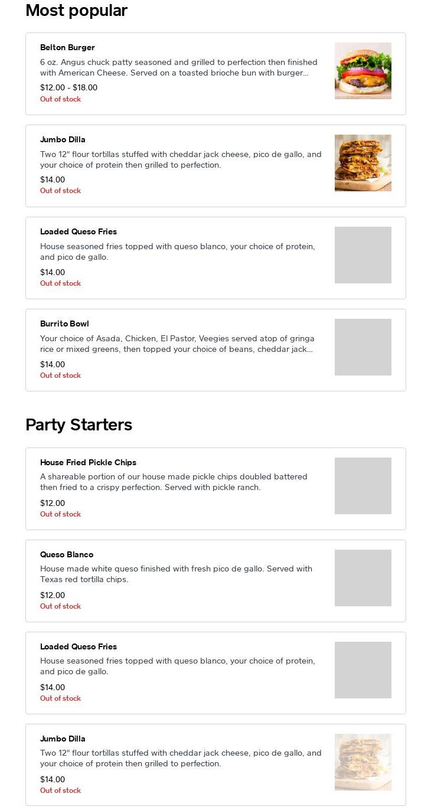Open the Belton Burger item title
This screenshot has width=431, height=810.
(x=67, y=47)
